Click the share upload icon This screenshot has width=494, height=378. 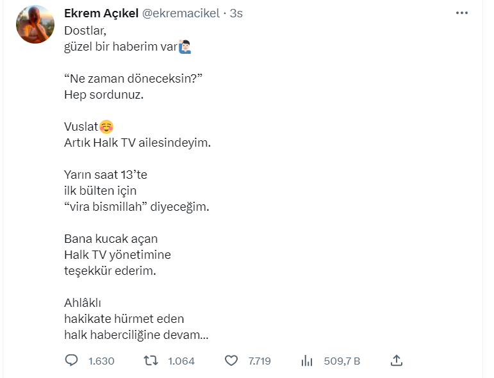(397, 361)
